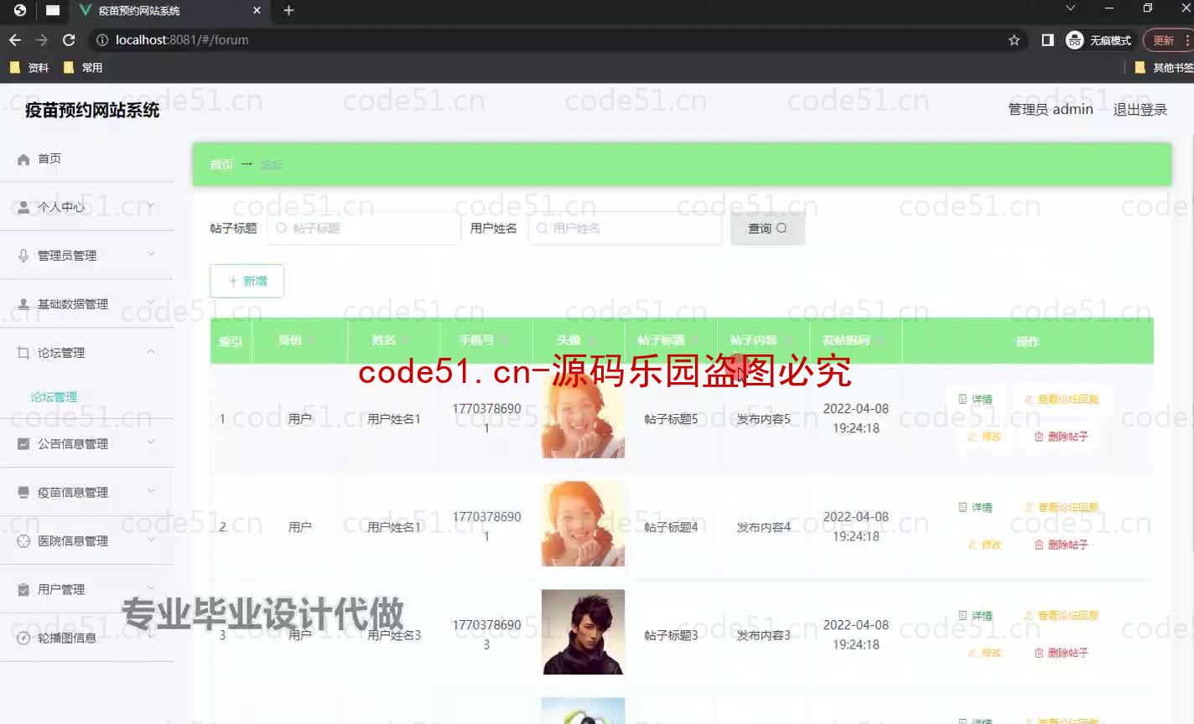Click the 用户管理 clipboard icon
The height and width of the screenshot is (724, 1194).
point(23,589)
